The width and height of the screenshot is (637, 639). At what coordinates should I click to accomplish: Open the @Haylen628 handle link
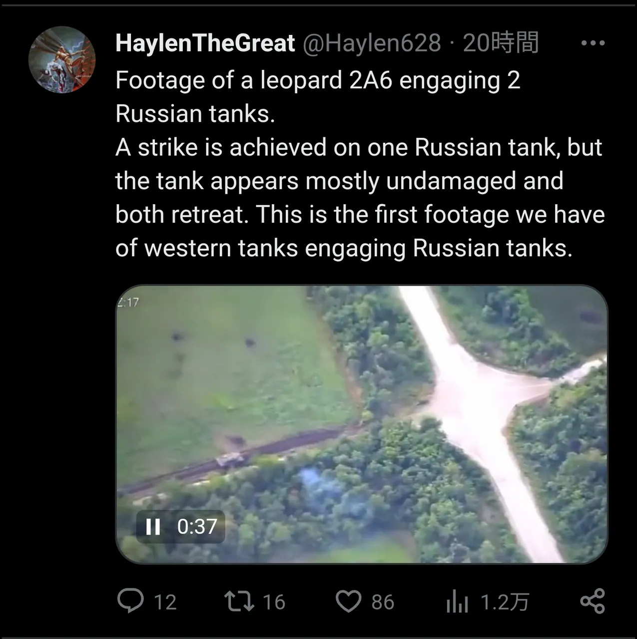(x=372, y=43)
